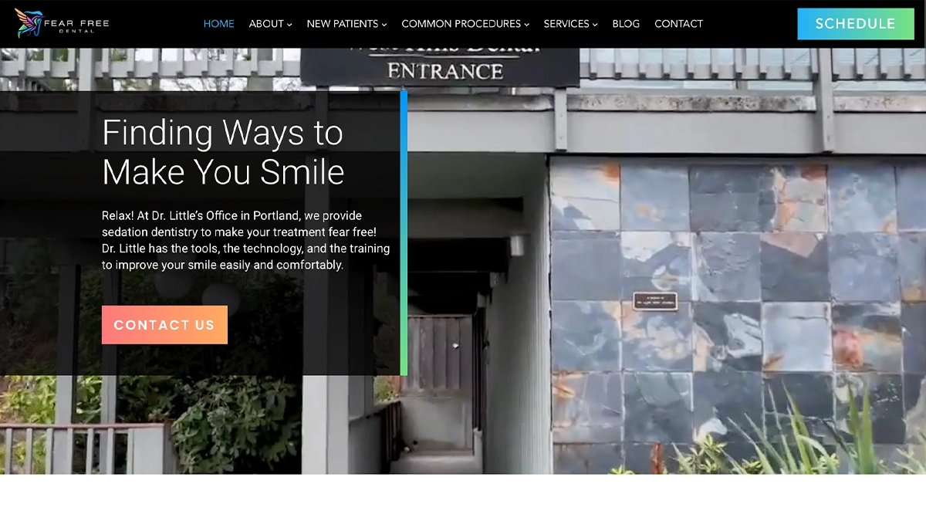Click the sedation dentistry paragraph text
The height and width of the screenshot is (521, 926).
246,240
